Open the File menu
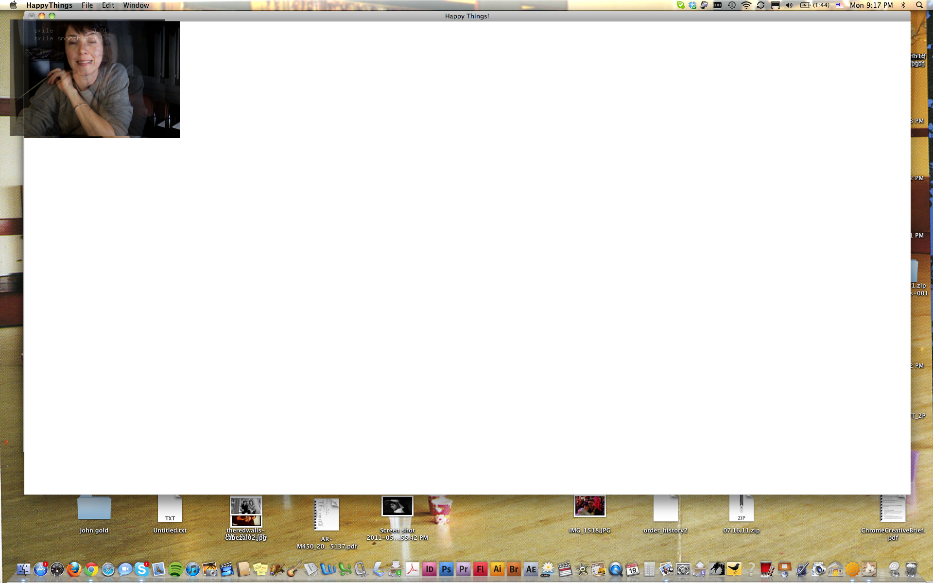The image size is (933, 583). click(87, 5)
